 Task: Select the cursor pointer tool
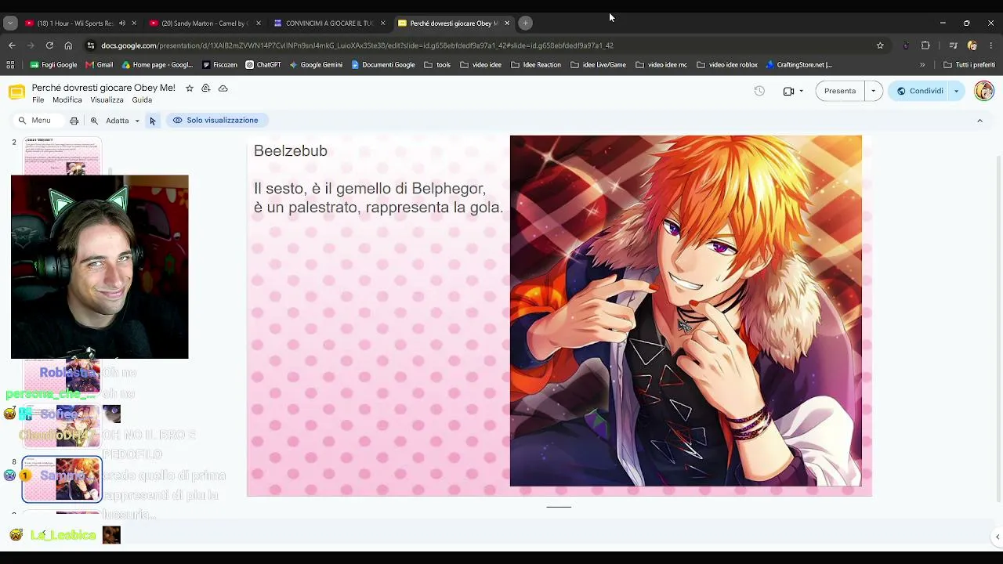point(153,121)
